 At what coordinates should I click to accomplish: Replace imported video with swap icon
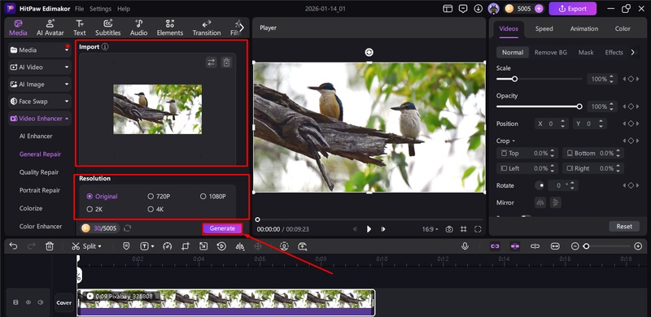coord(212,63)
